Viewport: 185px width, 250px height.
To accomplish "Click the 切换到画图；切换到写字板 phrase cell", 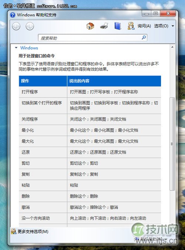I will click(114, 106).
